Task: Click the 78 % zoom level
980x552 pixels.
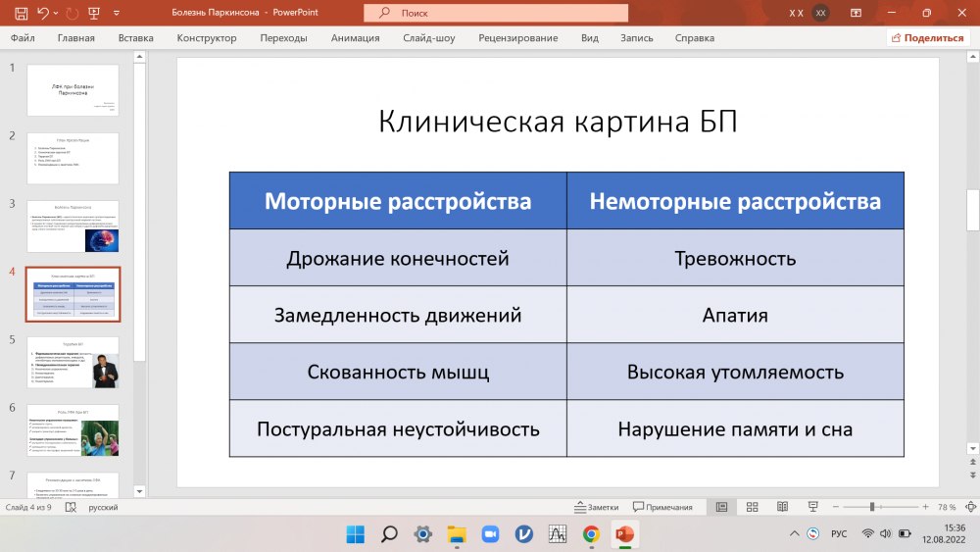Action: pos(947,507)
